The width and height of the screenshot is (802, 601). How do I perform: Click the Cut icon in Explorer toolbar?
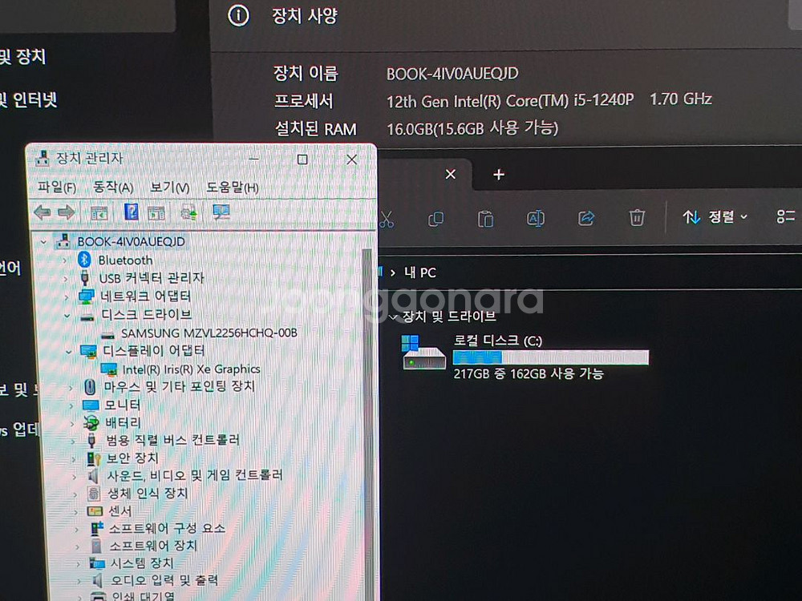pos(387,217)
